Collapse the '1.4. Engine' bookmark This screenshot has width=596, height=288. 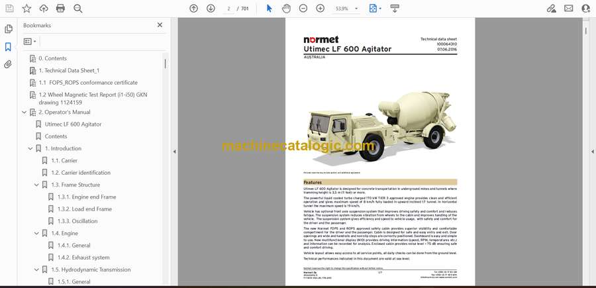(x=36, y=233)
